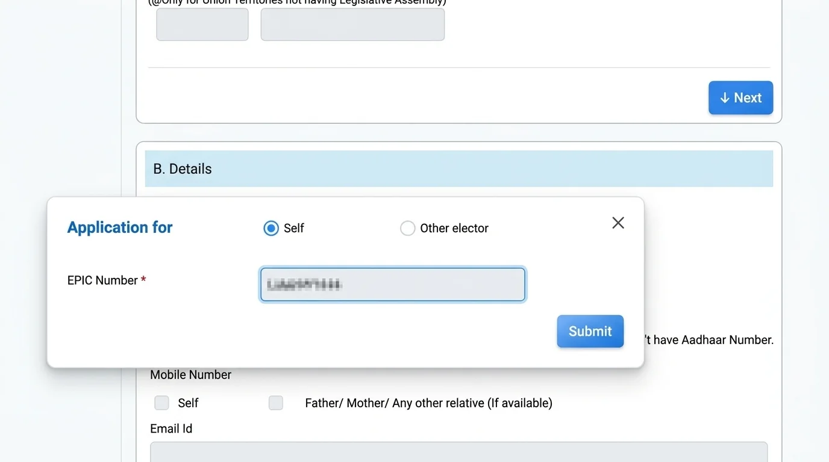Select the Self radio option
The height and width of the screenshot is (462, 829).
271,229
